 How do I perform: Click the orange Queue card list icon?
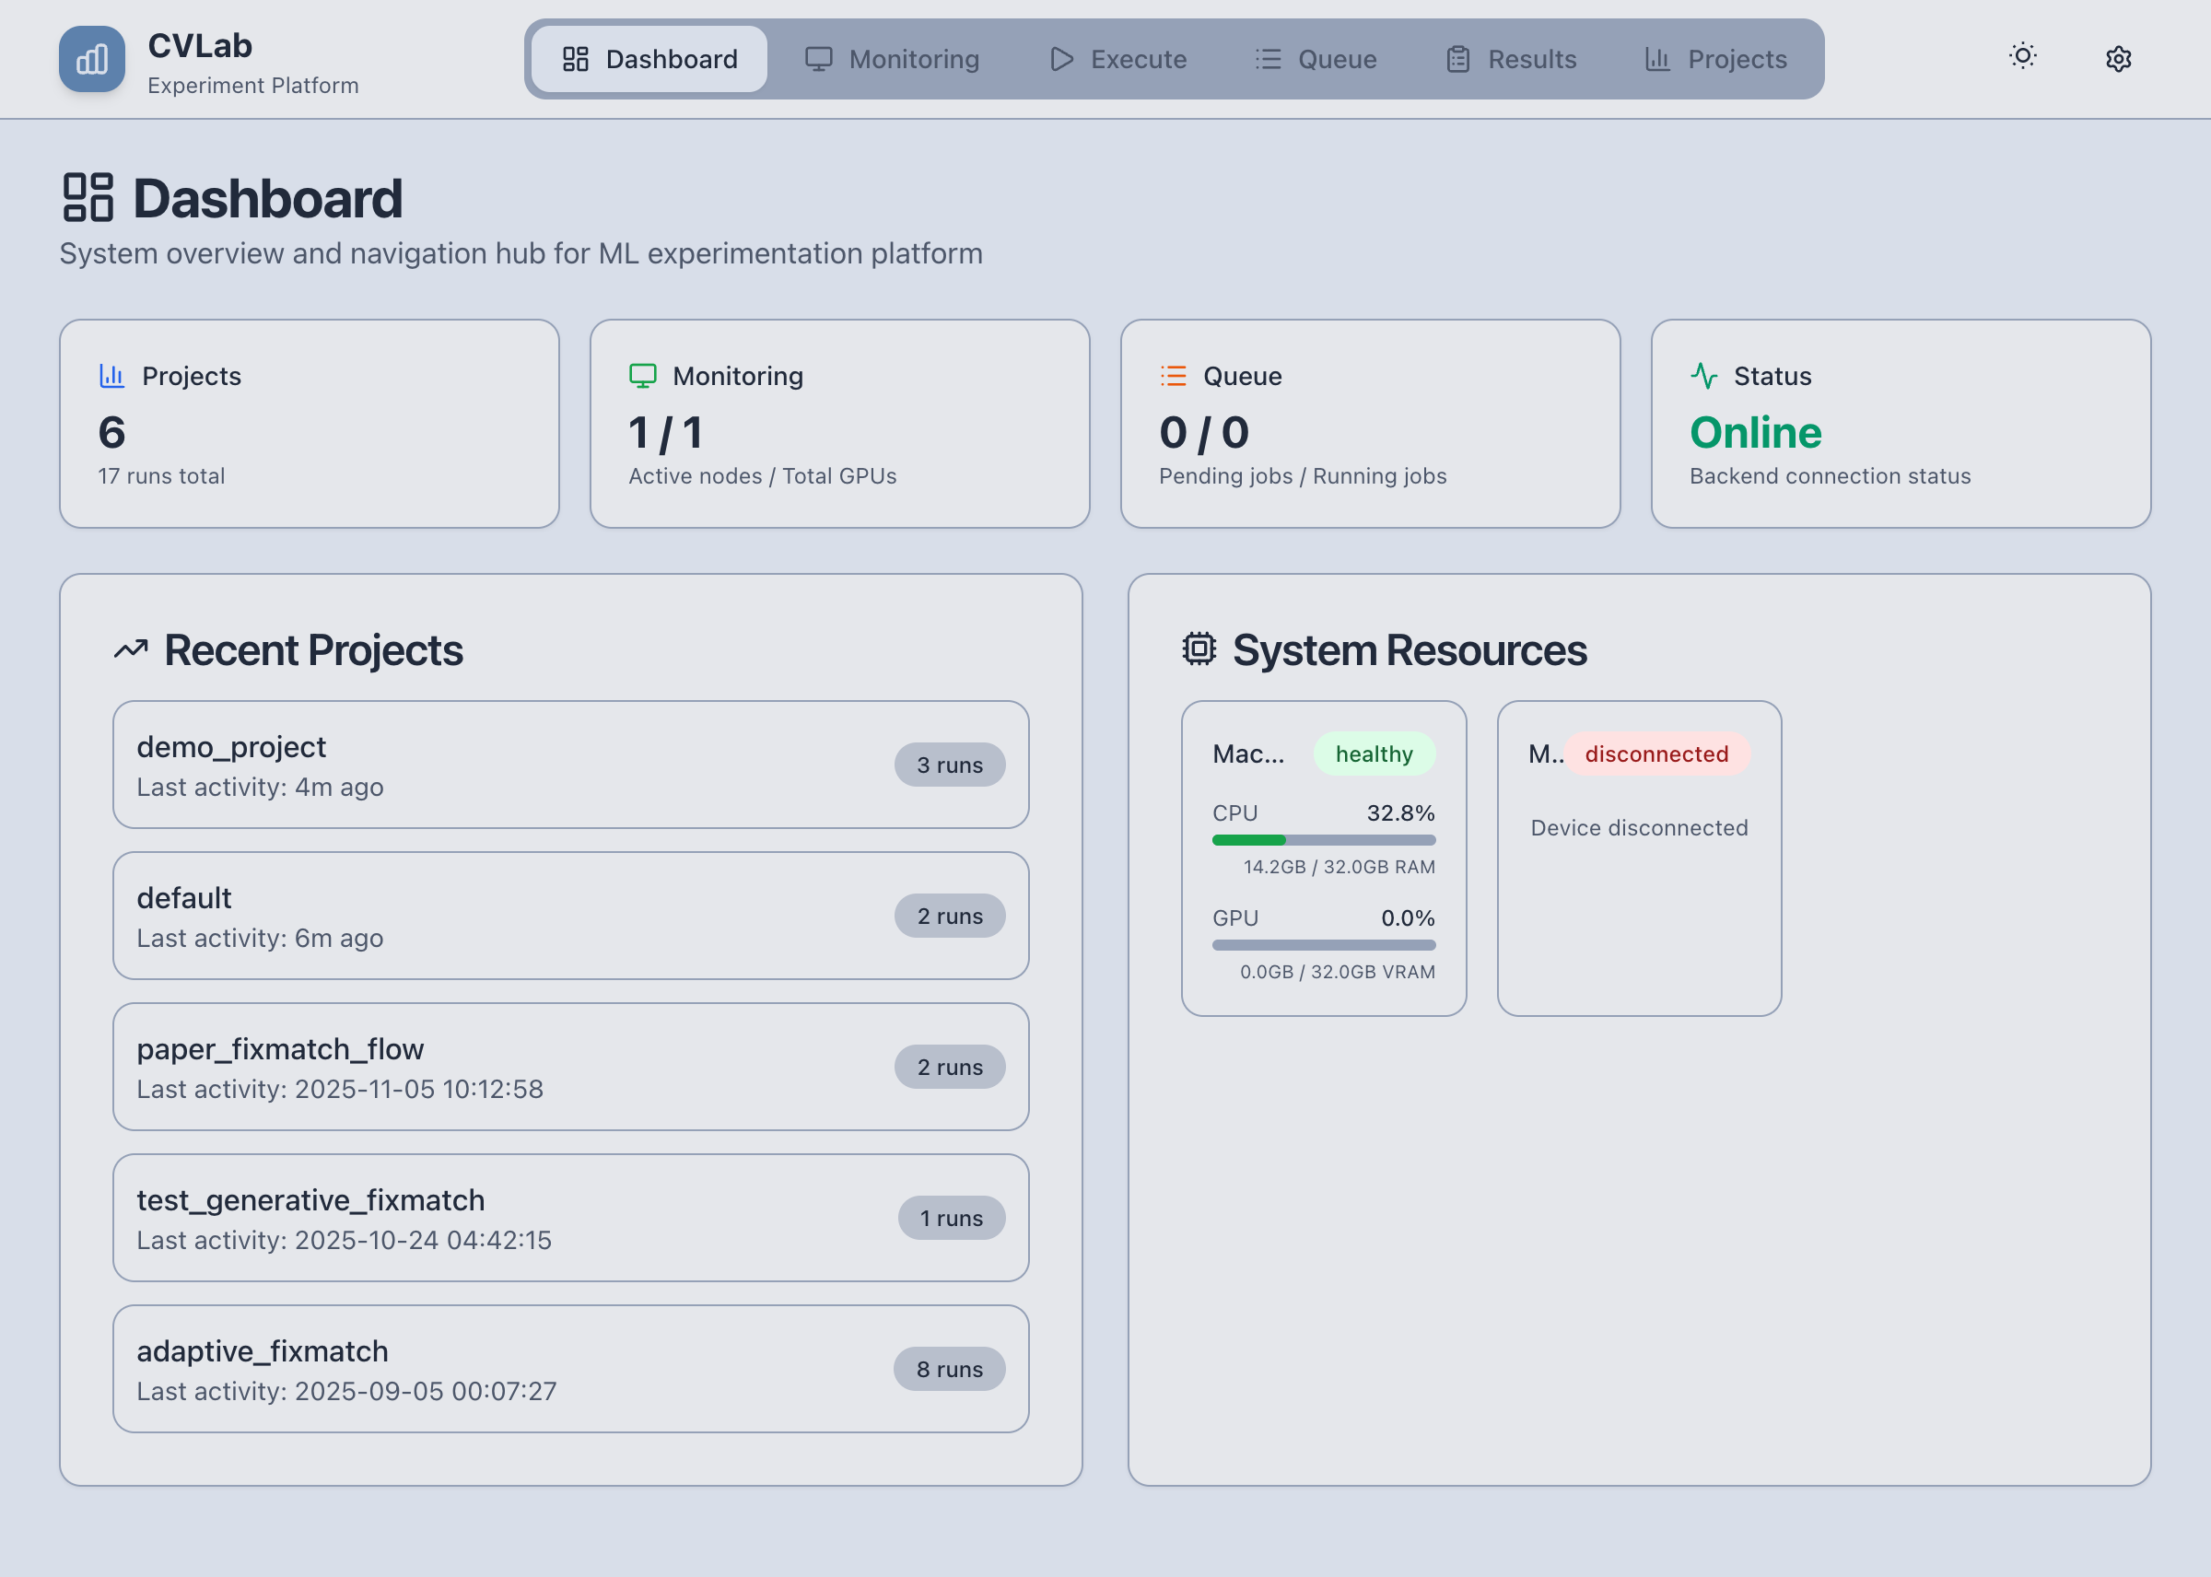(1172, 376)
